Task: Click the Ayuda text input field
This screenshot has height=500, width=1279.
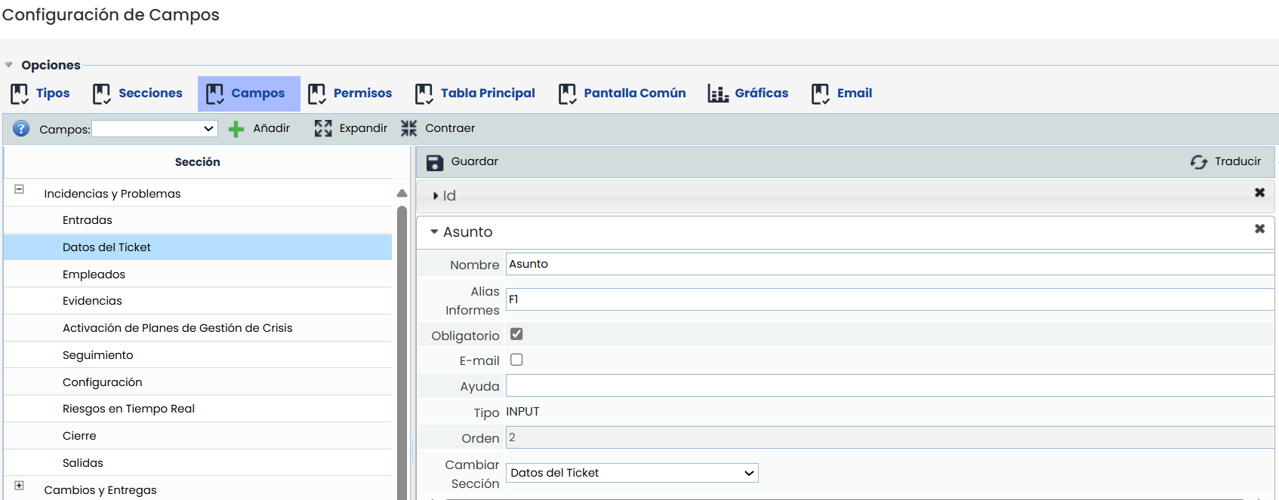Action: pos(889,386)
